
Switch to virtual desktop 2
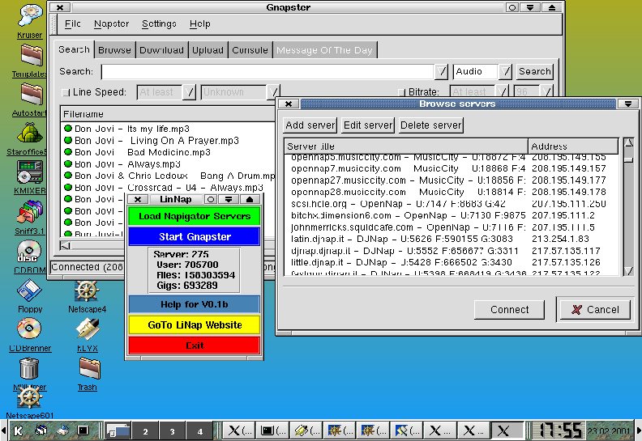click(x=145, y=430)
